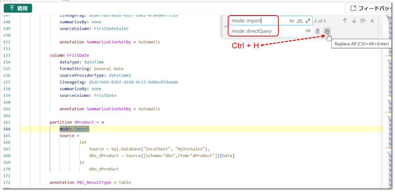The height and width of the screenshot is (192, 395).
Task: Collapse the replace row chevron
Action: [226, 26]
